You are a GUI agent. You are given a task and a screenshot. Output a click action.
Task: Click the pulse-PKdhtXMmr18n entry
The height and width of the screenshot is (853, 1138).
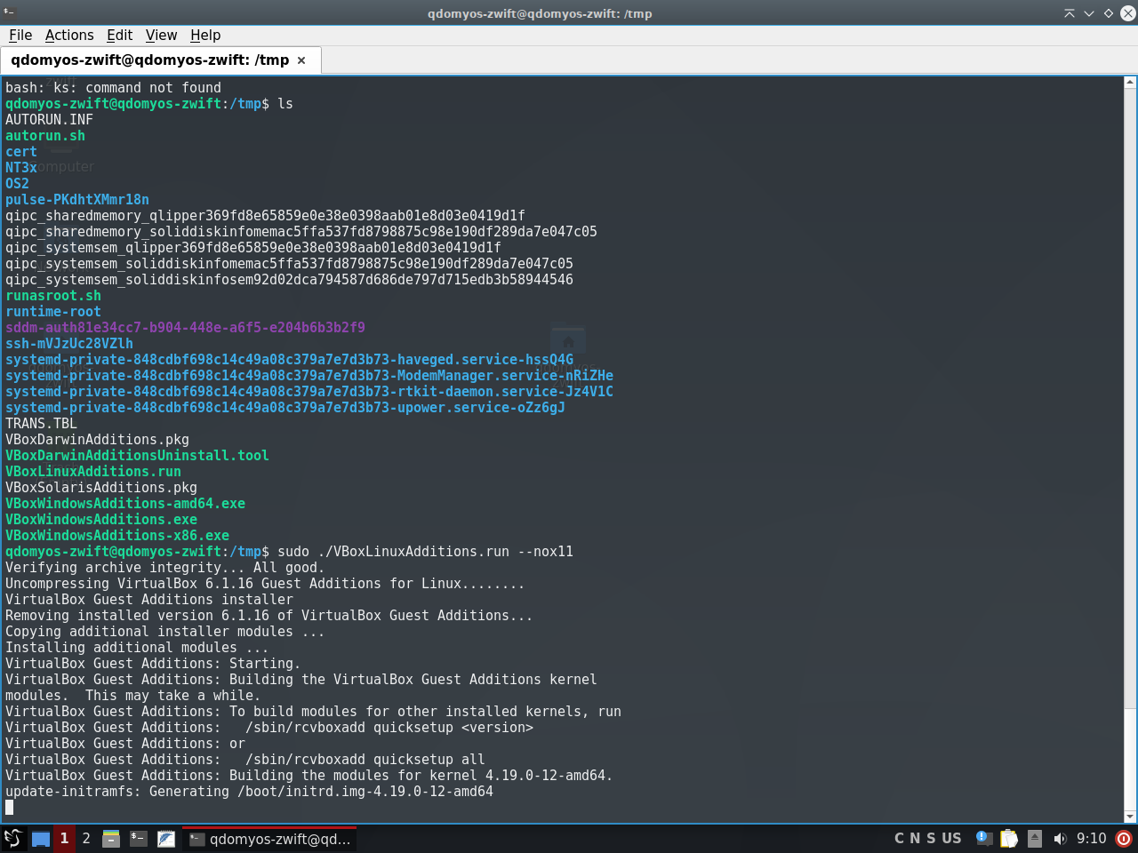[77, 199]
